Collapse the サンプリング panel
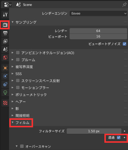This screenshot has height=150, width=128. tap(13, 22)
